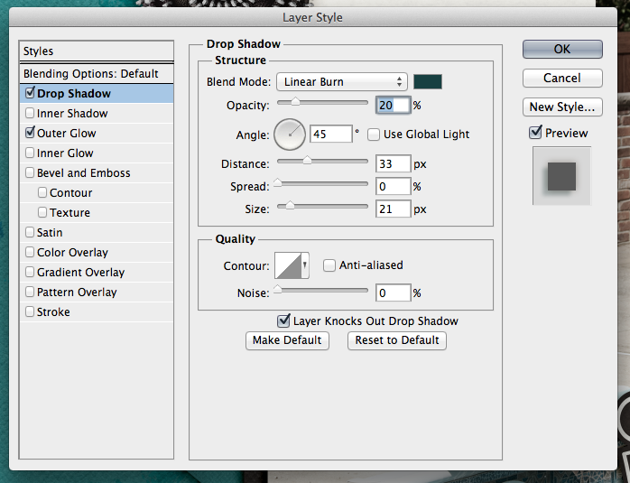Enable the Inner Shadow checkbox
Screen dimensions: 630x483
pyautogui.click(x=30, y=113)
